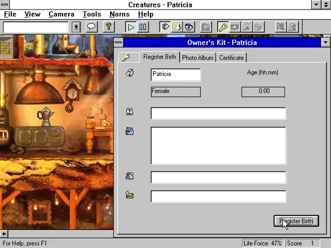This screenshot has width=331, height=248.
Task: Click the main window up-down restore arrow
Action: [326, 5]
